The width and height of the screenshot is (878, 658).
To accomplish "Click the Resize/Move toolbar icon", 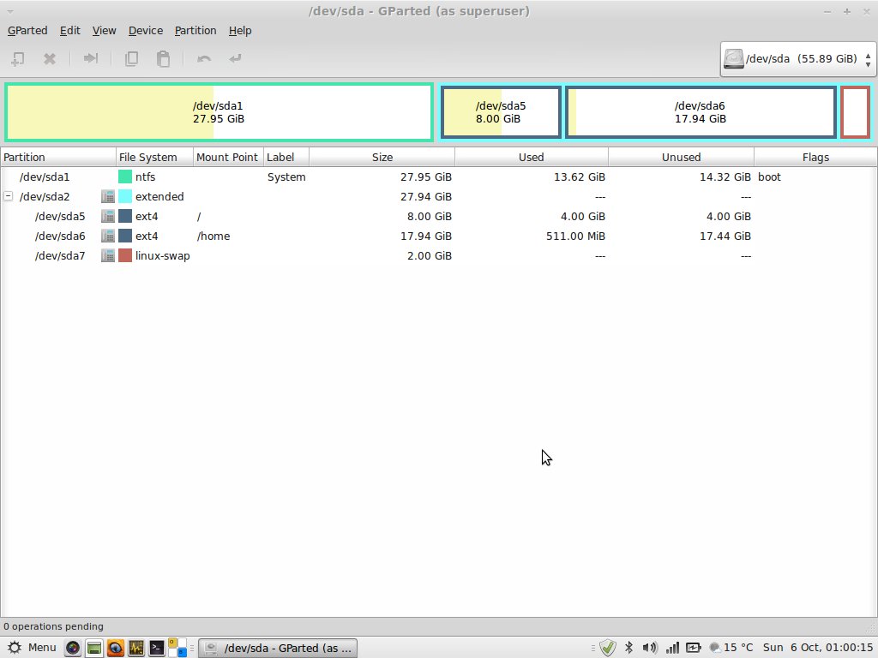I will point(90,58).
